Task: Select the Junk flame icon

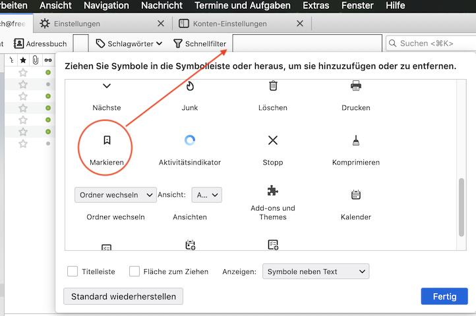Action: point(190,86)
